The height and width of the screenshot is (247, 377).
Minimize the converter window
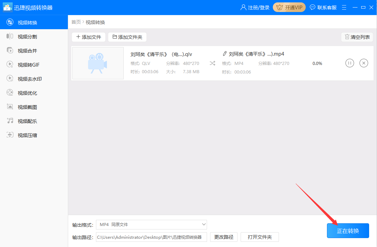355,8
